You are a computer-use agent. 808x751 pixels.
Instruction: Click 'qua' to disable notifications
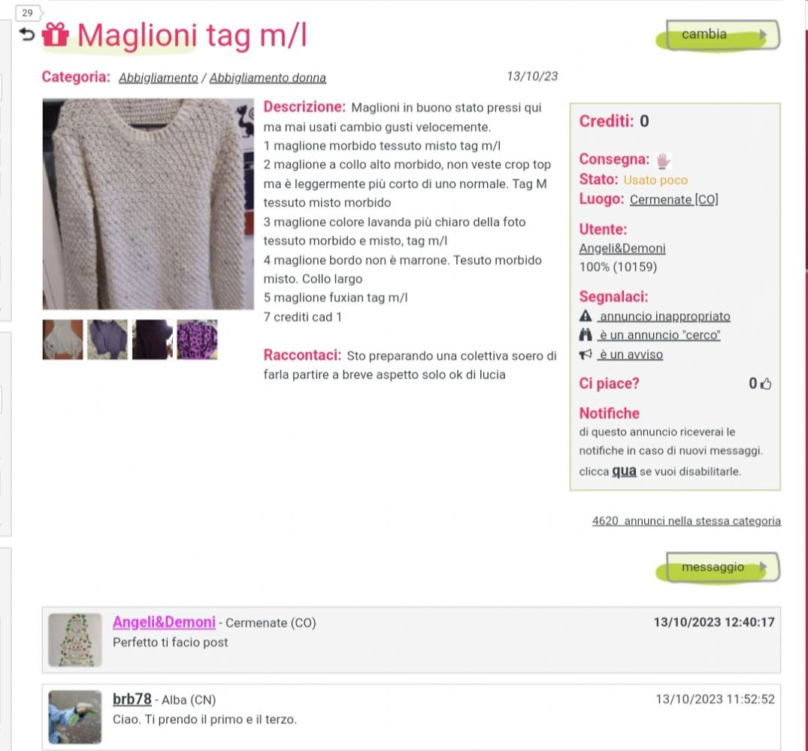[624, 471]
